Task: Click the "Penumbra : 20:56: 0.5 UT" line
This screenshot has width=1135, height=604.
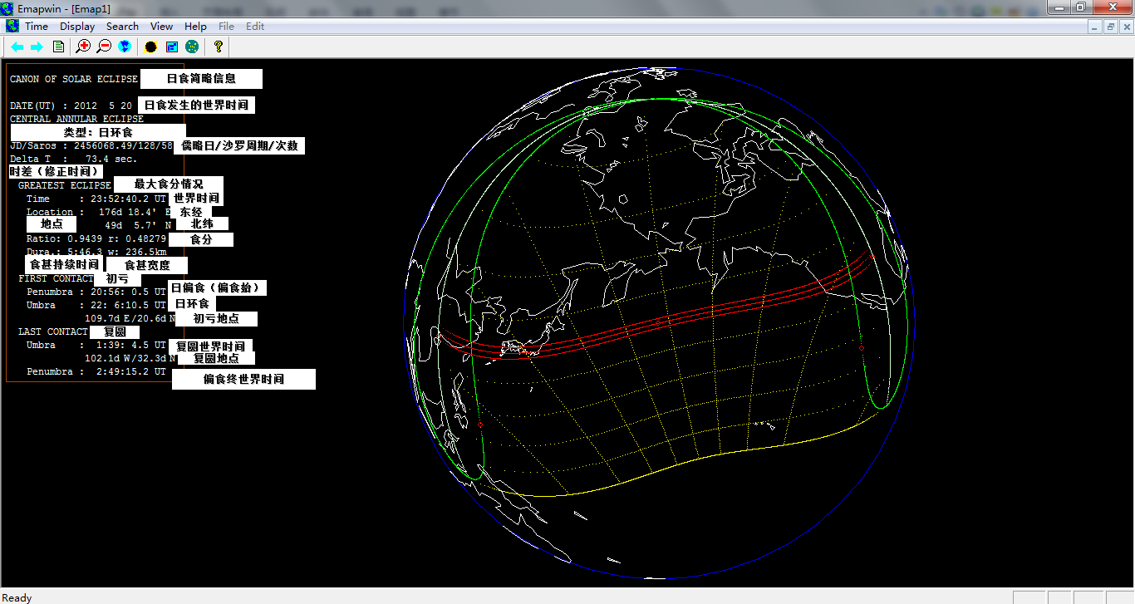Action: 96,292
